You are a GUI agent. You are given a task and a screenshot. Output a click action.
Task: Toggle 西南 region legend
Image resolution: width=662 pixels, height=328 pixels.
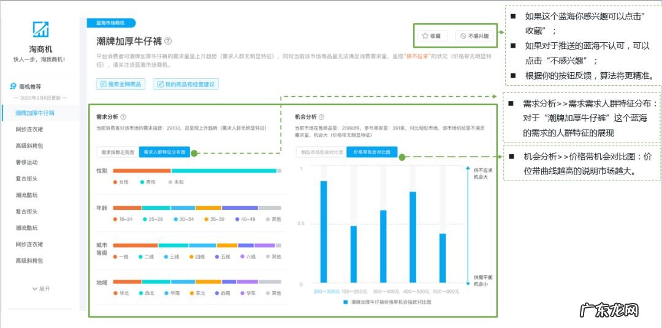click(223, 293)
